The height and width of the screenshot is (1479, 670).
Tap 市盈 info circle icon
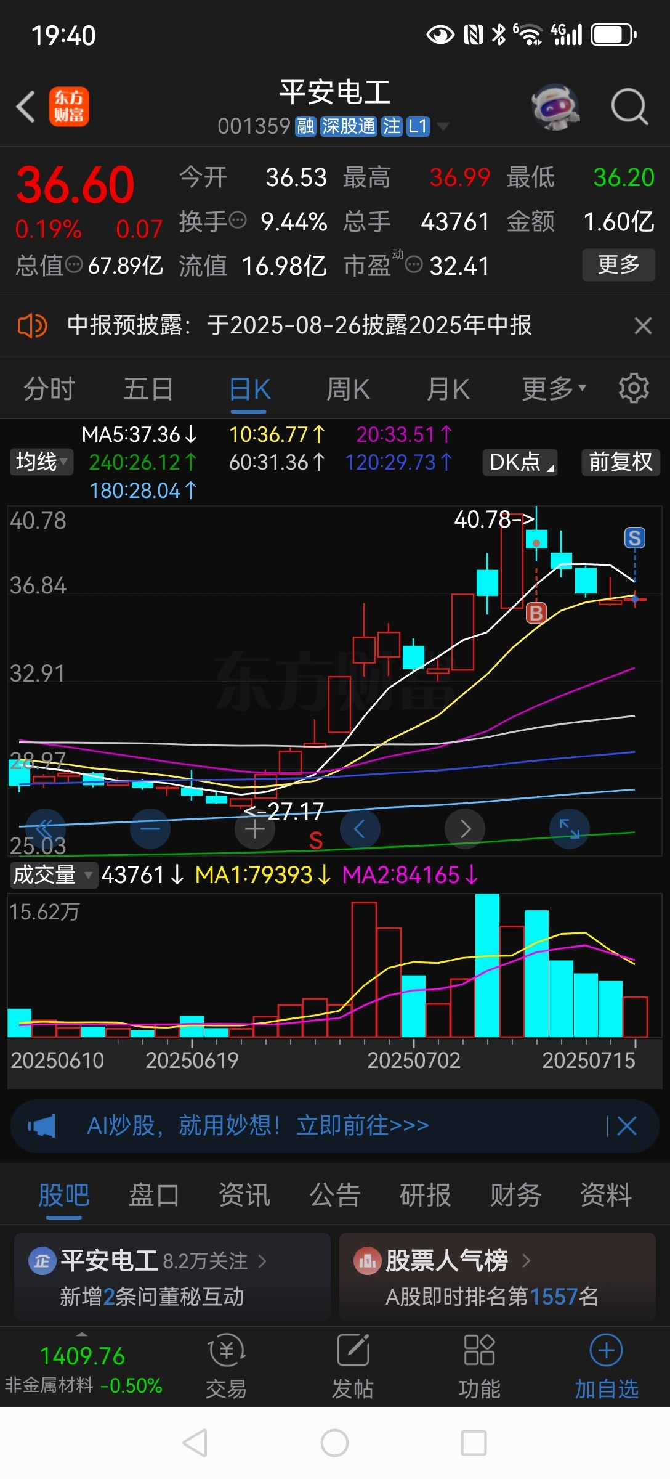tap(414, 265)
